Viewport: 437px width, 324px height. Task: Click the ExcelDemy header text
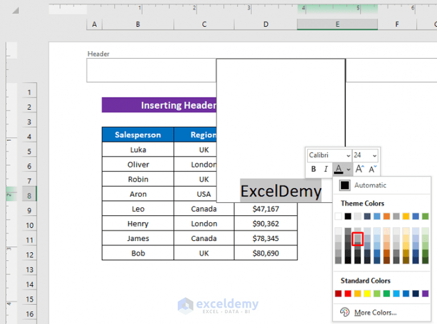[281, 191]
